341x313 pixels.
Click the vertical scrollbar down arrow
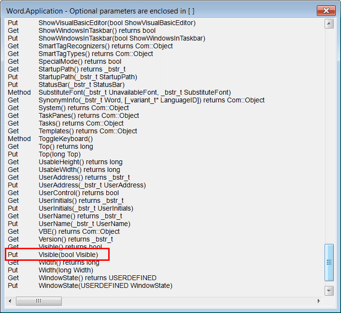(329, 290)
